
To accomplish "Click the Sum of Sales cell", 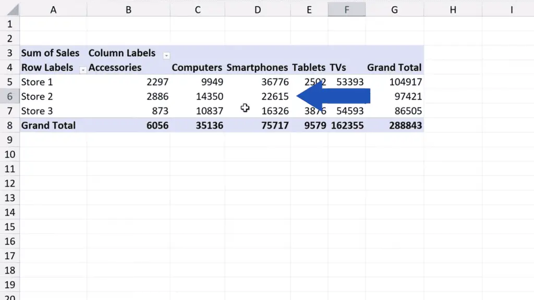I will [x=51, y=53].
